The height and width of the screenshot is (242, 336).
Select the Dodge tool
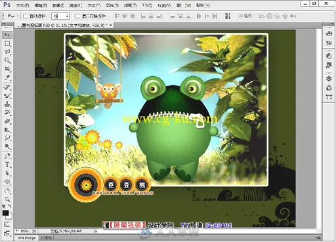pos(7,146)
